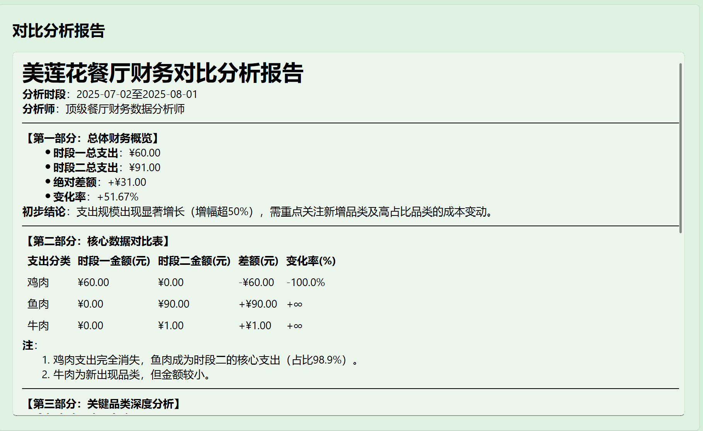Click note 2 about 牛肉为新出现品类
703x431 pixels.
pos(132,375)
